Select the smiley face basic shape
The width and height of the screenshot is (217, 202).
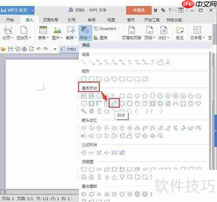pyautogui.click(x=191, y=104)
